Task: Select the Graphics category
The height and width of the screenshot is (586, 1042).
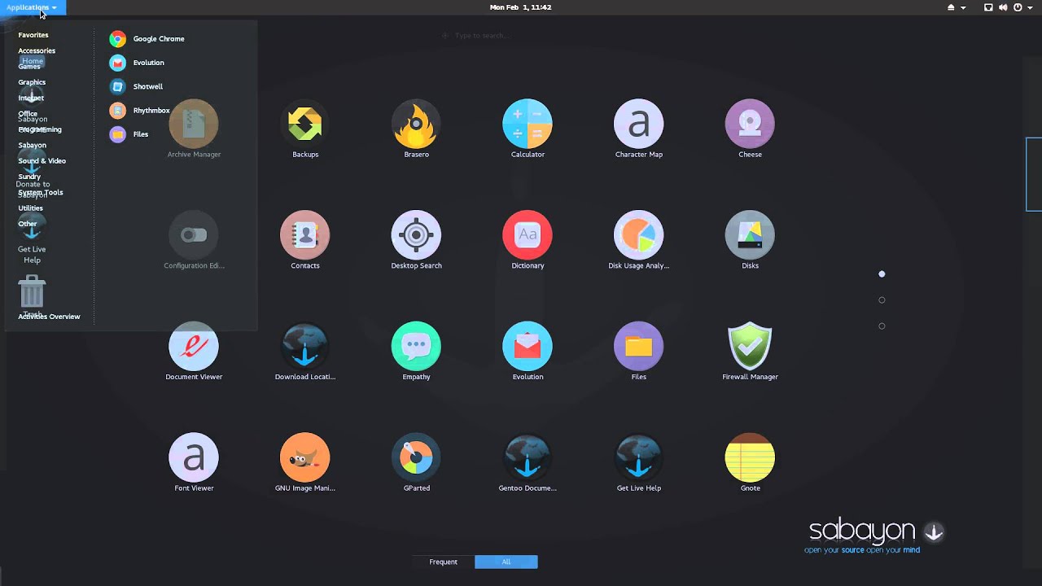Action: [x=32, y=82]
